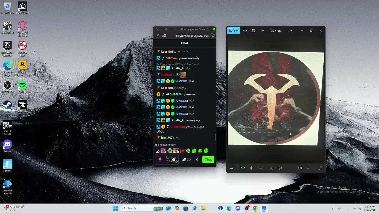Click the Kick chat scrollbar thumb
379x213 pixels.
[216, 137]
